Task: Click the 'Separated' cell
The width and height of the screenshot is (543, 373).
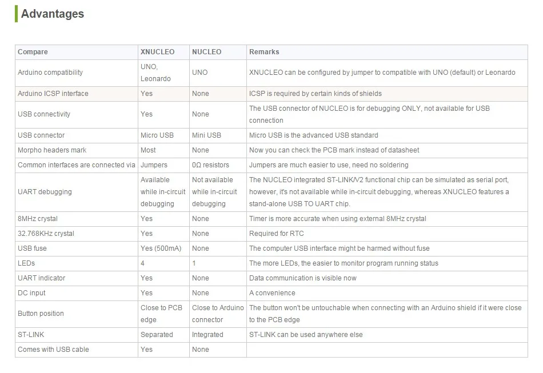Action: (157, 335)
